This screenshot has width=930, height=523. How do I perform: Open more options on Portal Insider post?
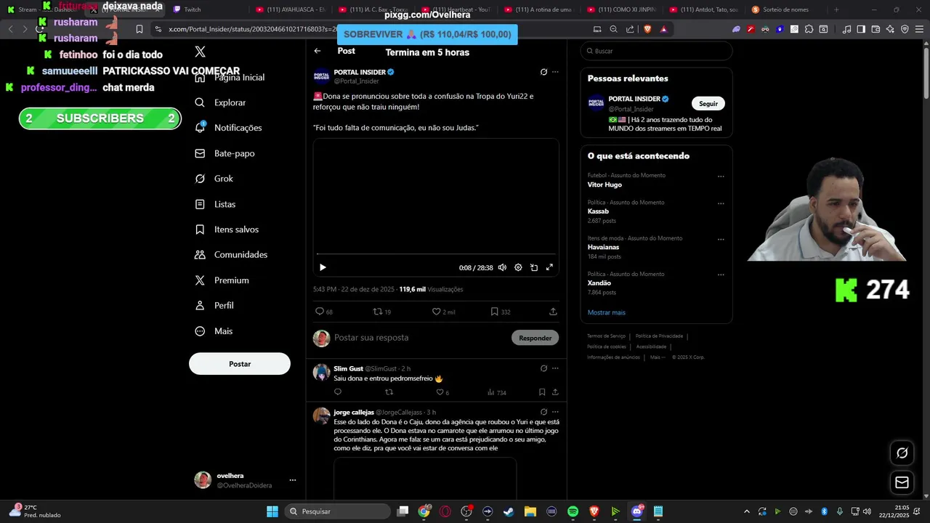555,72
